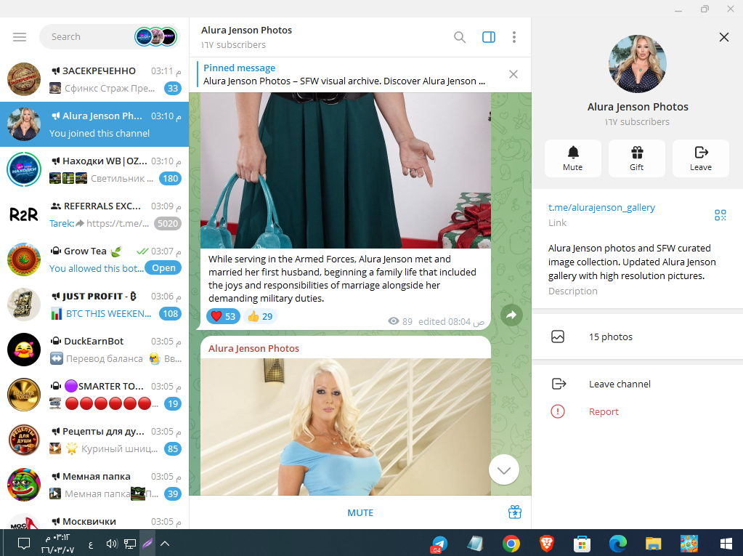
Task: Open the SMARTER TO... bot chat
Action: 94,395
